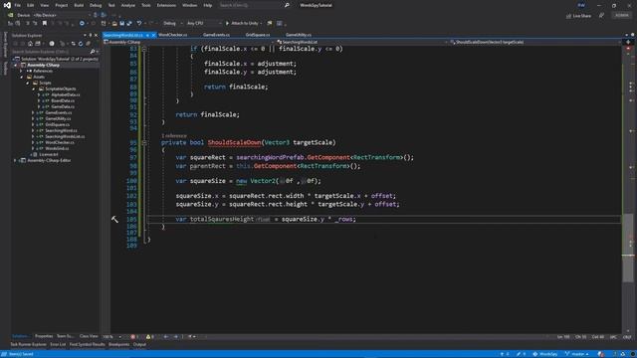Open the No Device selector dropdown
The image size is (637, 358).
62,15
